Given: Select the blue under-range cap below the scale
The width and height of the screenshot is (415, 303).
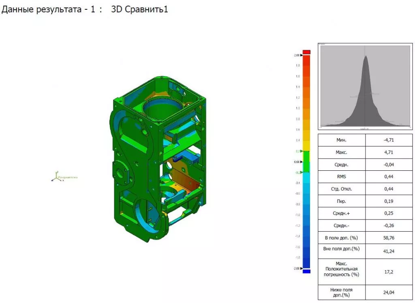Looking at the screenshot, I should pyautogui.click(x=307, y=271).
